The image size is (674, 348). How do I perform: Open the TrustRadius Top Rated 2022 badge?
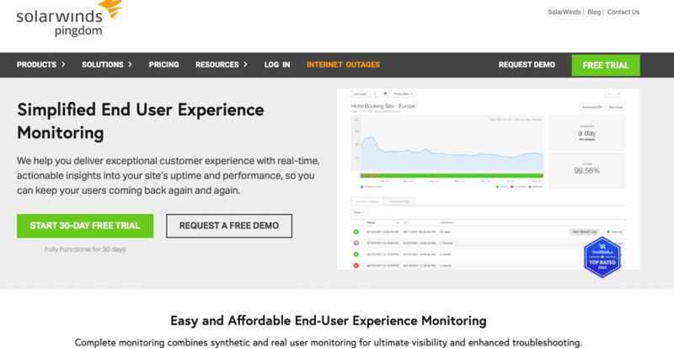602,256
